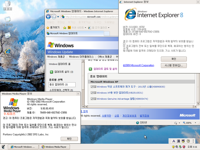This screenshot has height=150, width=200.
Task: Click the magnifier zoom icon in IE status bar
Action: click(184, 123)
